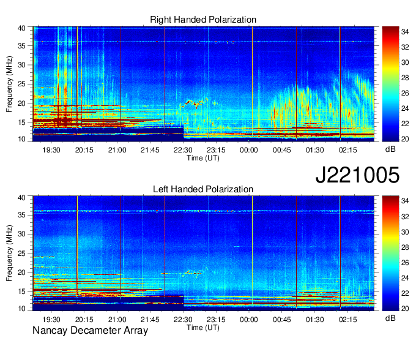Click the Right Handed plot's color scale bar
This screenshot has height=338, width=416.
390,84
